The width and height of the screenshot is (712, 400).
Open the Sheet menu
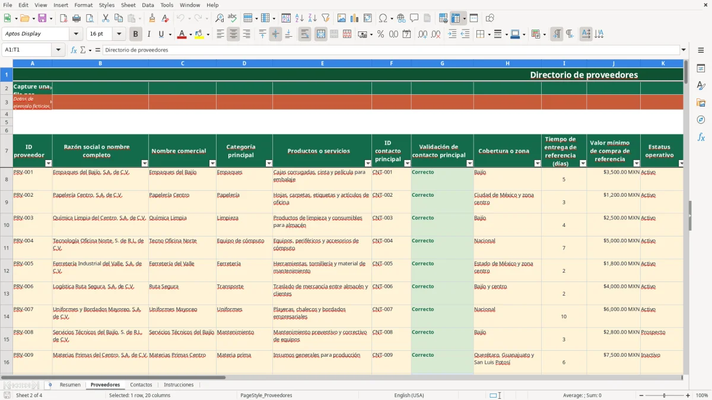(x=128, y=5)
